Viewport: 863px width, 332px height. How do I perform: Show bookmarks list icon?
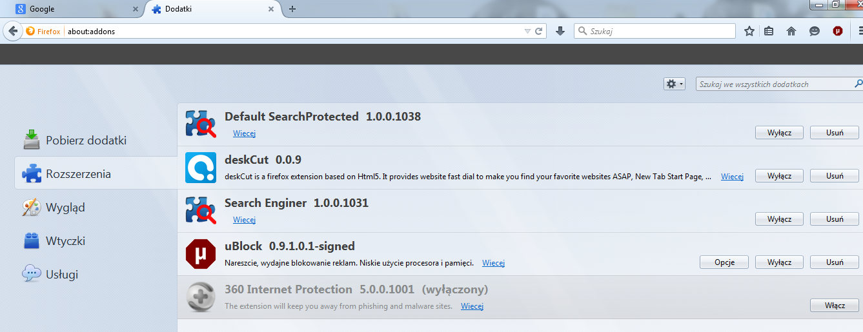tap(769, 31)
